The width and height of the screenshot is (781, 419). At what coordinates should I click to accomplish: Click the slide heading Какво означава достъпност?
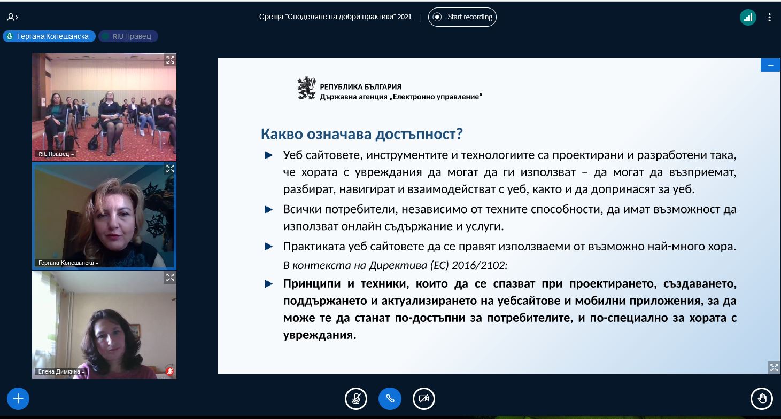[x=362, y=133]
